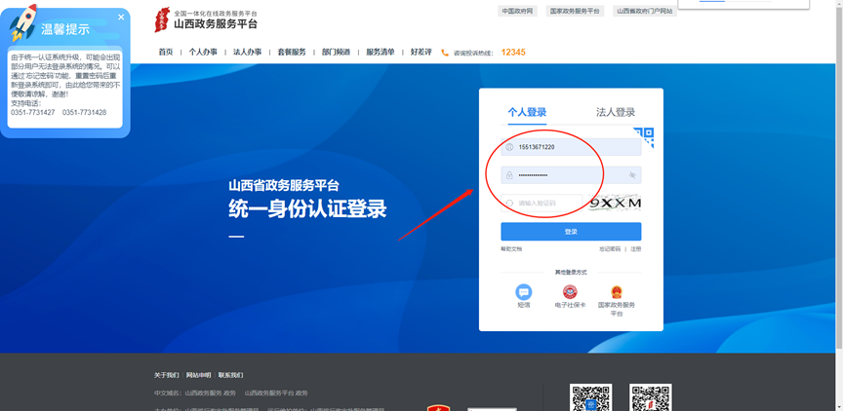This screenshot has height=411, width=843.
Task: Click the Shanxi platform logo
Action: pos(206,19)
